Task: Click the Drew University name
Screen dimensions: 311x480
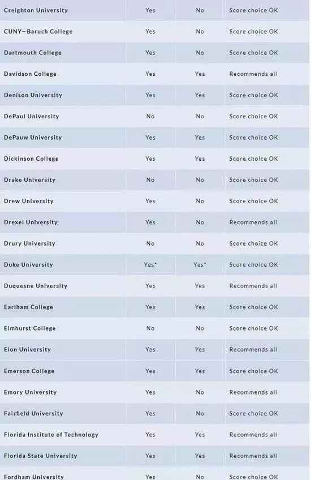Action: (29, 201)
